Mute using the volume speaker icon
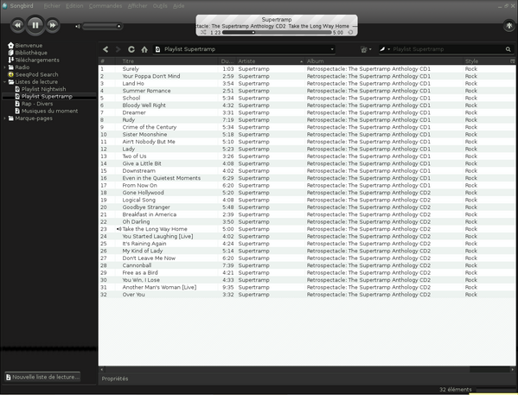Image resolution: width=518 pixels, height=395 pixels. [78, 27]
